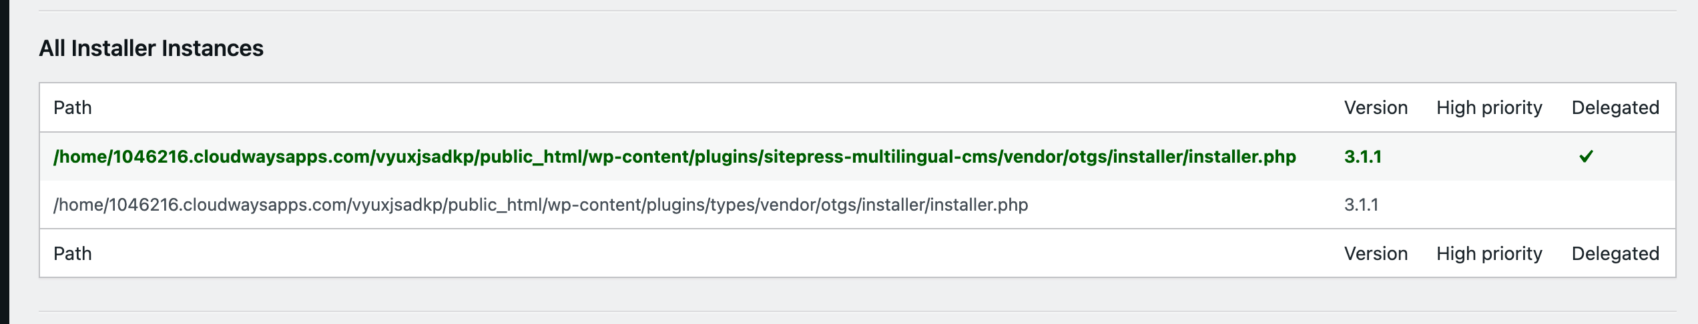This screenshot has width=1698, height=324.
Task: Click the Version column header label
Action: (x=1376, y=107)
